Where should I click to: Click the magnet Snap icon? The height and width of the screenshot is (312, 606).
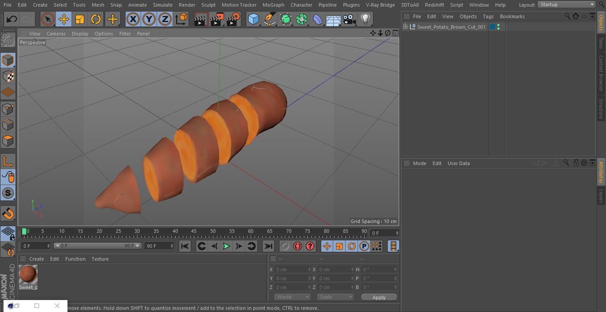(x=8, y=214)
